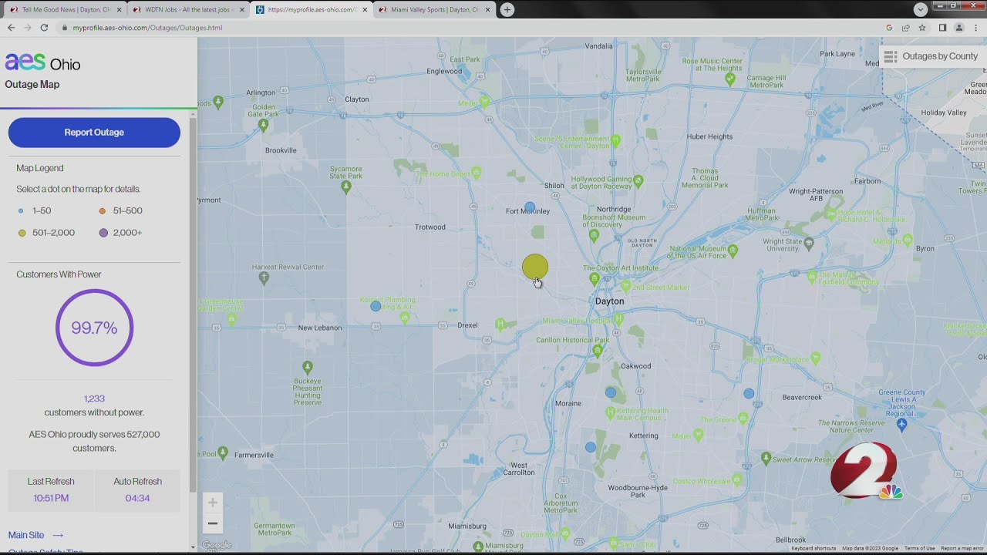The height and width of the screenshot is (555, 987).
Task: Close the Tell Me Good News tab
Action: (119, 10)
